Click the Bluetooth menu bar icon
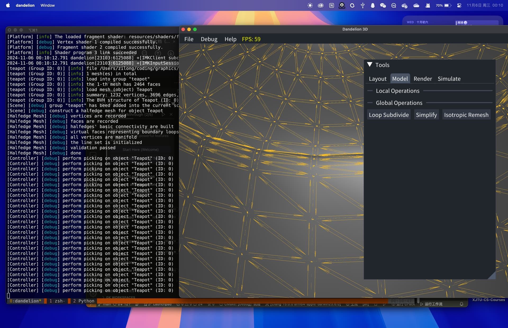 (x=362, y=5)
